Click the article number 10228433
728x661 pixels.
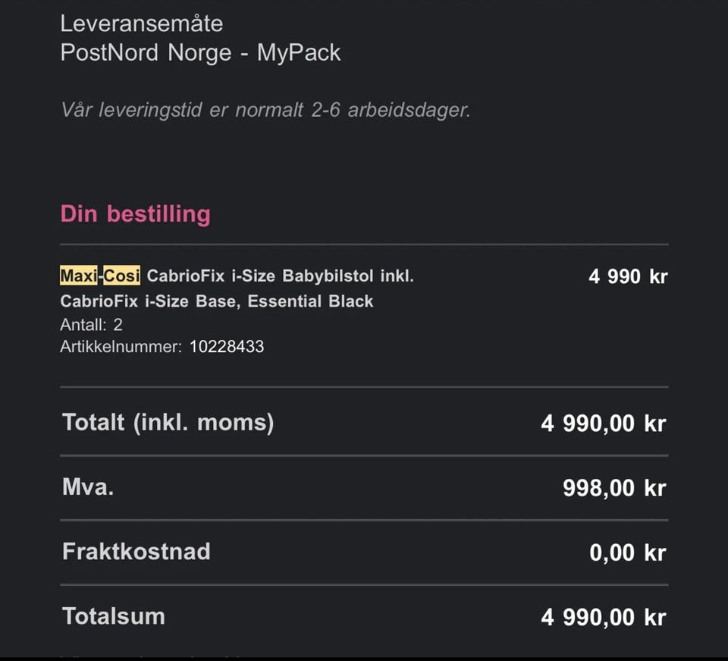pos(227,347)
